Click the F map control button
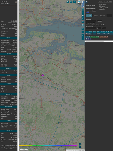Screen dimensions: 113x151 83,38
